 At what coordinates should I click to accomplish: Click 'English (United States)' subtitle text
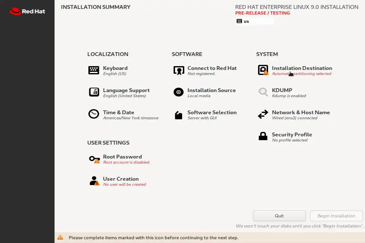pyautogui.click(x=124, y=96)
